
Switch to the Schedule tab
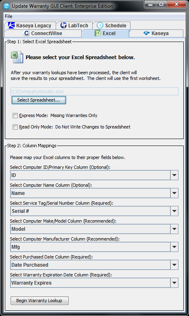pos(111,25)
